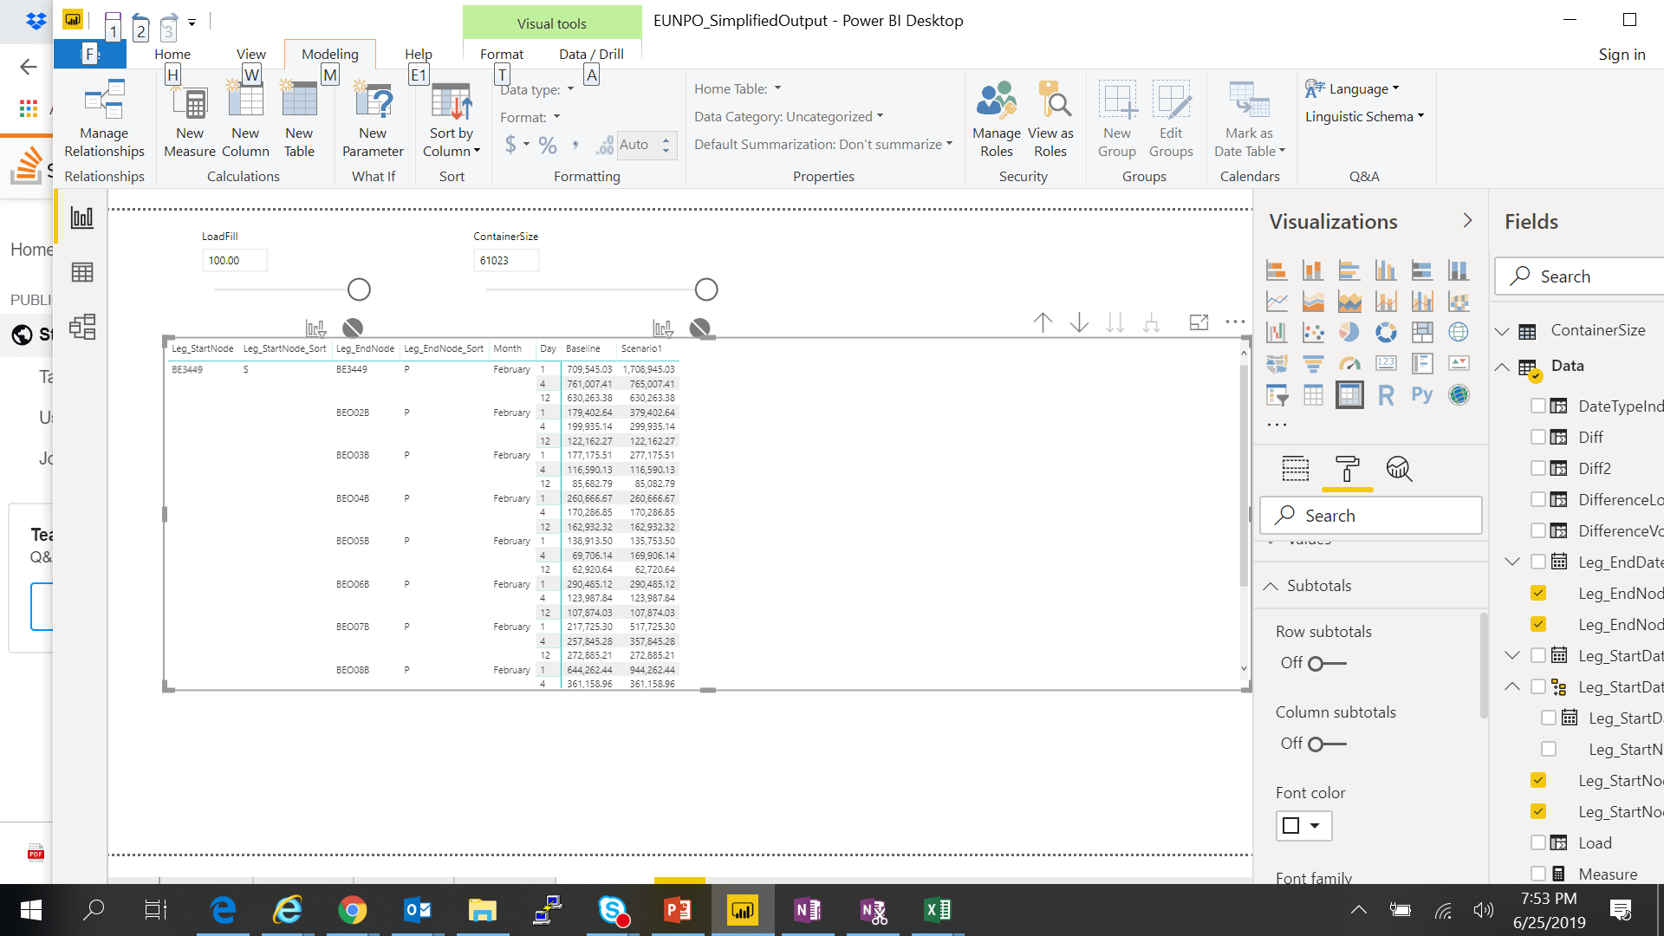This screenshot has height=936, width=1664.
Task: Open the Analytics pane magnifier icon
Action: 1399,469
